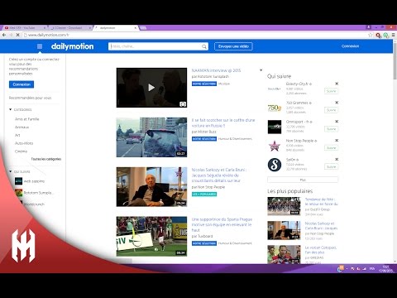This screenshot has height=298, width=397.
Task: Click the Rototom Sunsplash channel icon
Action: 18,193
